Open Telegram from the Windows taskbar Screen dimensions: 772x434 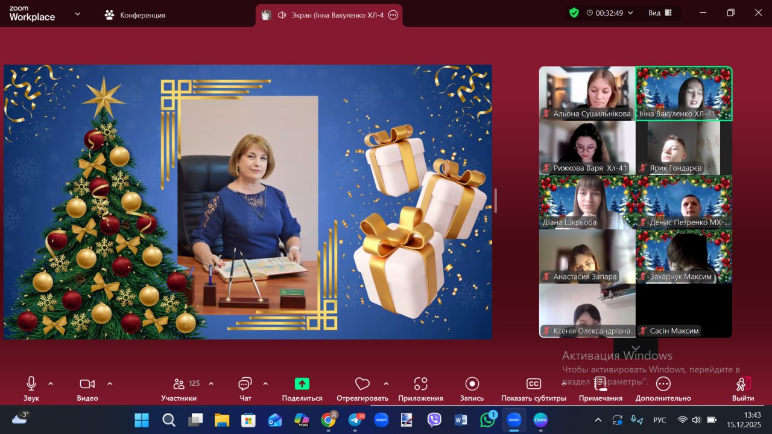[355, 420]
